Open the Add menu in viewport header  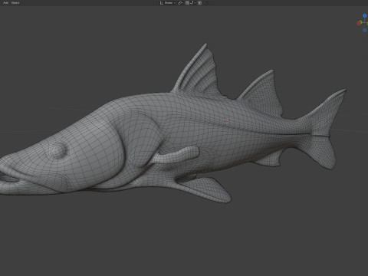5,3
